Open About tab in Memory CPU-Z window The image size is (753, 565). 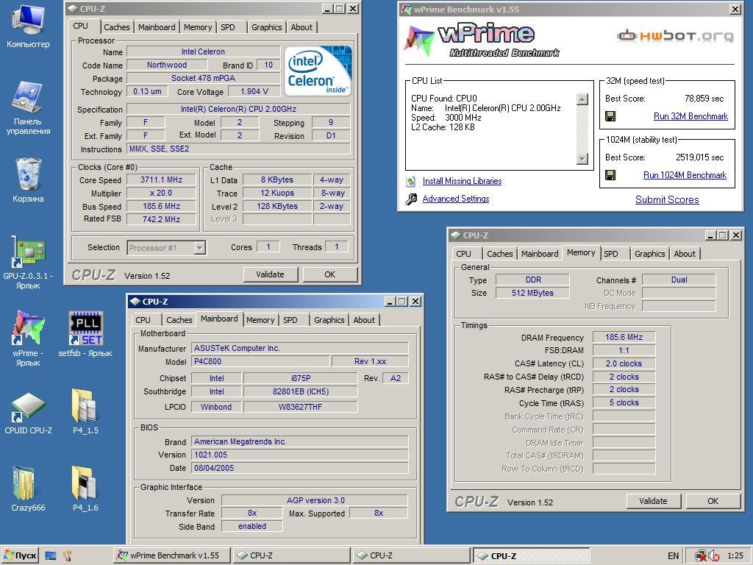685,254
